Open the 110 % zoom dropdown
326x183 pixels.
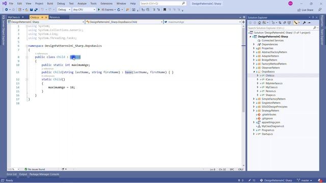(13, 169)
